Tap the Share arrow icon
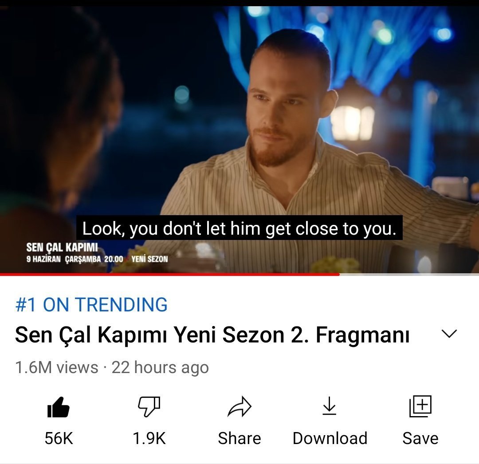479x464 pixels. [x=239, y=407]
